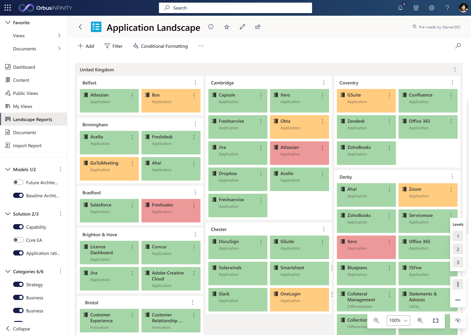The width and height of the screenshot is (471, 335).
Task: Collapse the Categories 6/6 section
Action: [x=8, y=272]
